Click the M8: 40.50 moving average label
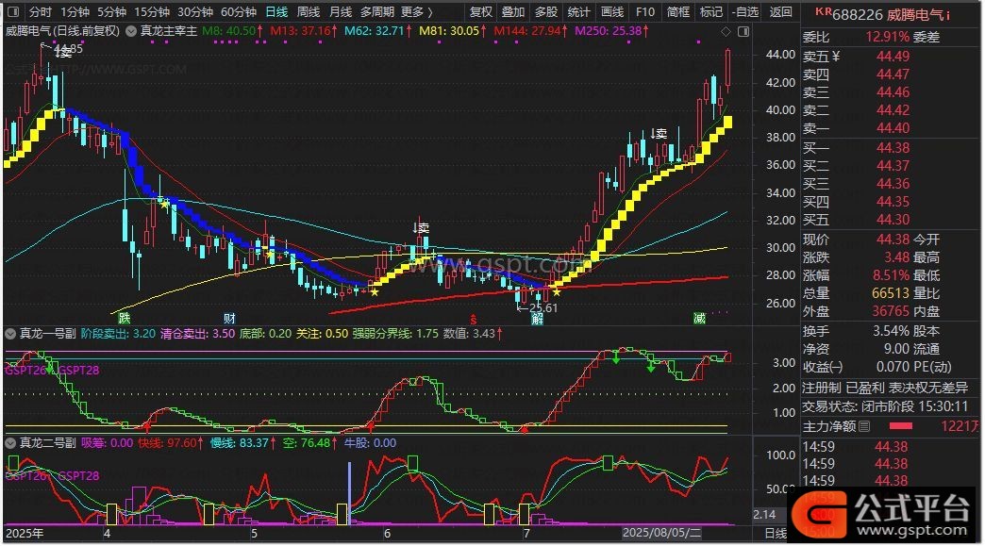Viewport: 985px width, 546px height. pyautogui.click(x=233, y=31)
